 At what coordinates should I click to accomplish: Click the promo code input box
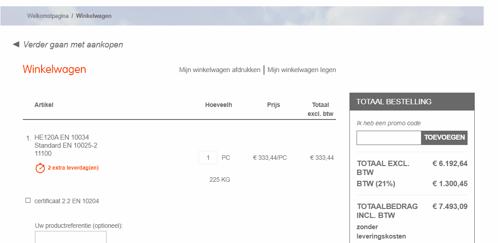[388, 138]
